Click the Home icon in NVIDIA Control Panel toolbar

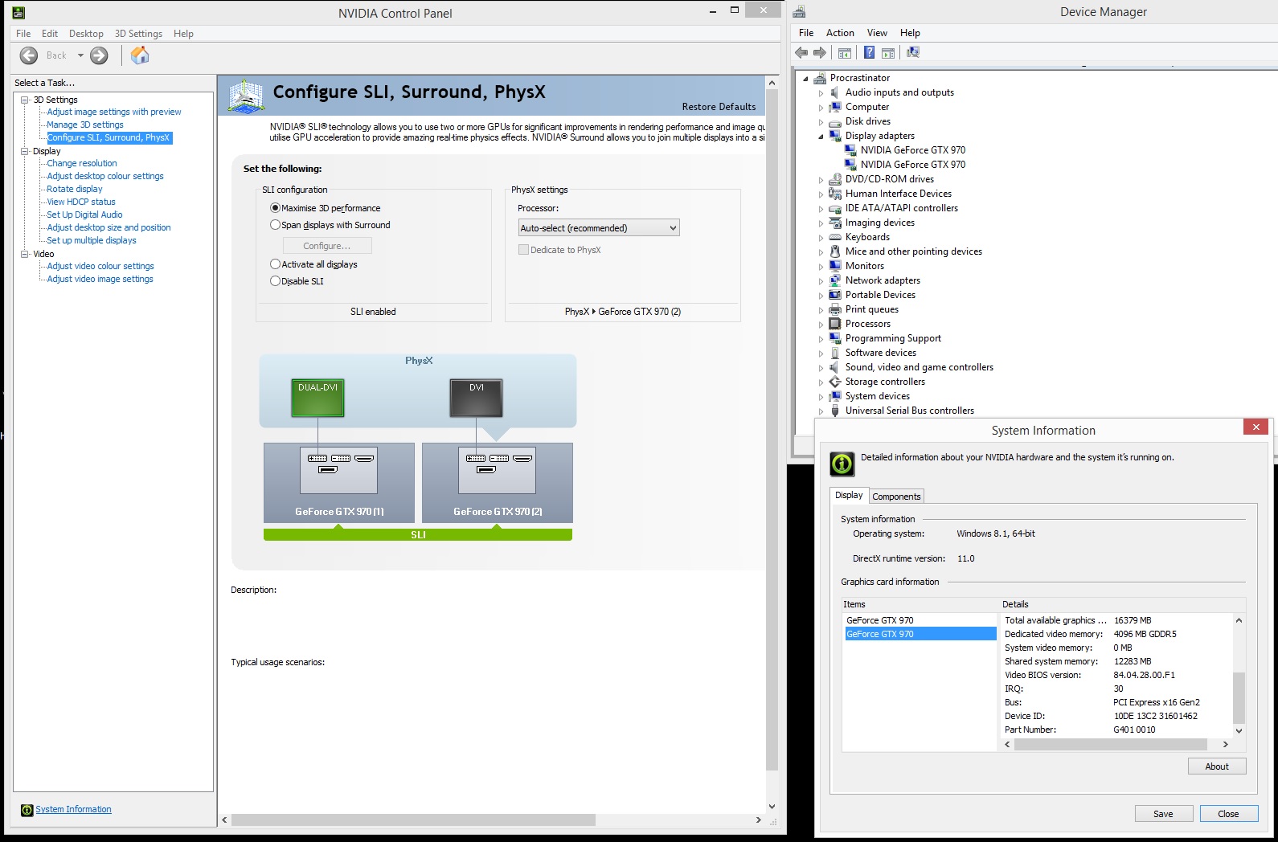pyautogui.click(x=140, y=55)
